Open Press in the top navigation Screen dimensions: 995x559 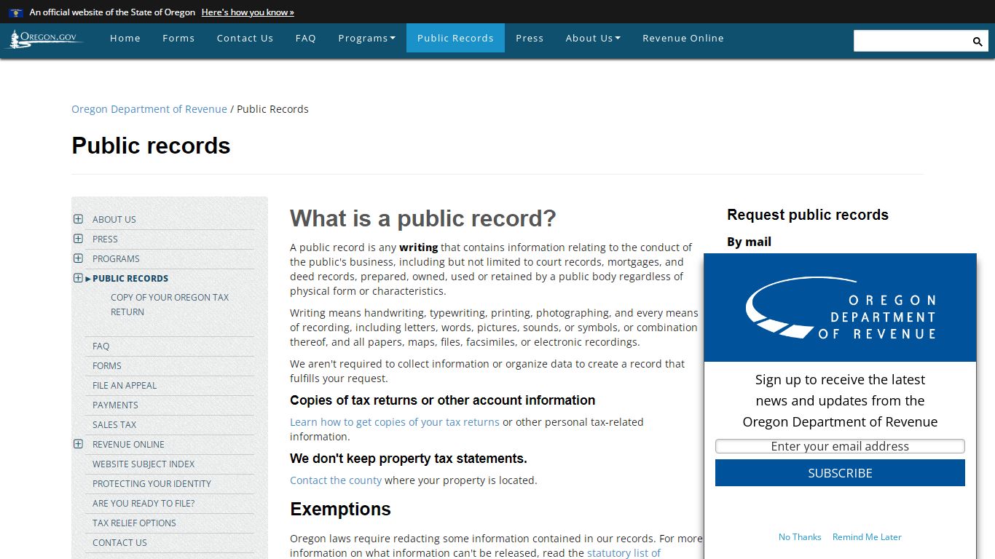point(530,38)
